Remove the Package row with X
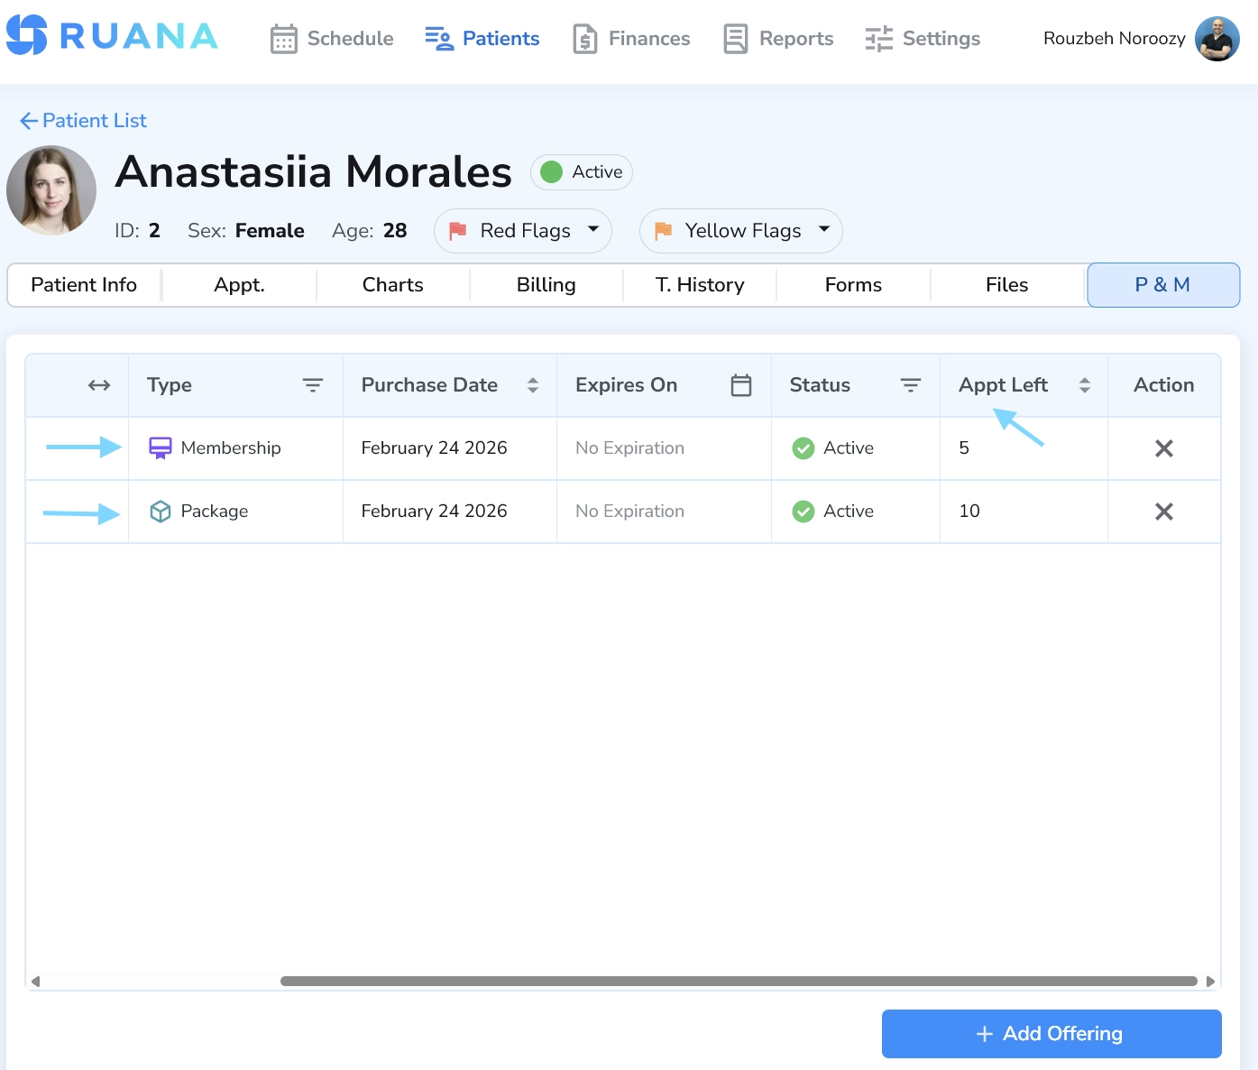 pyautogui.click(x=1163, y=512)
